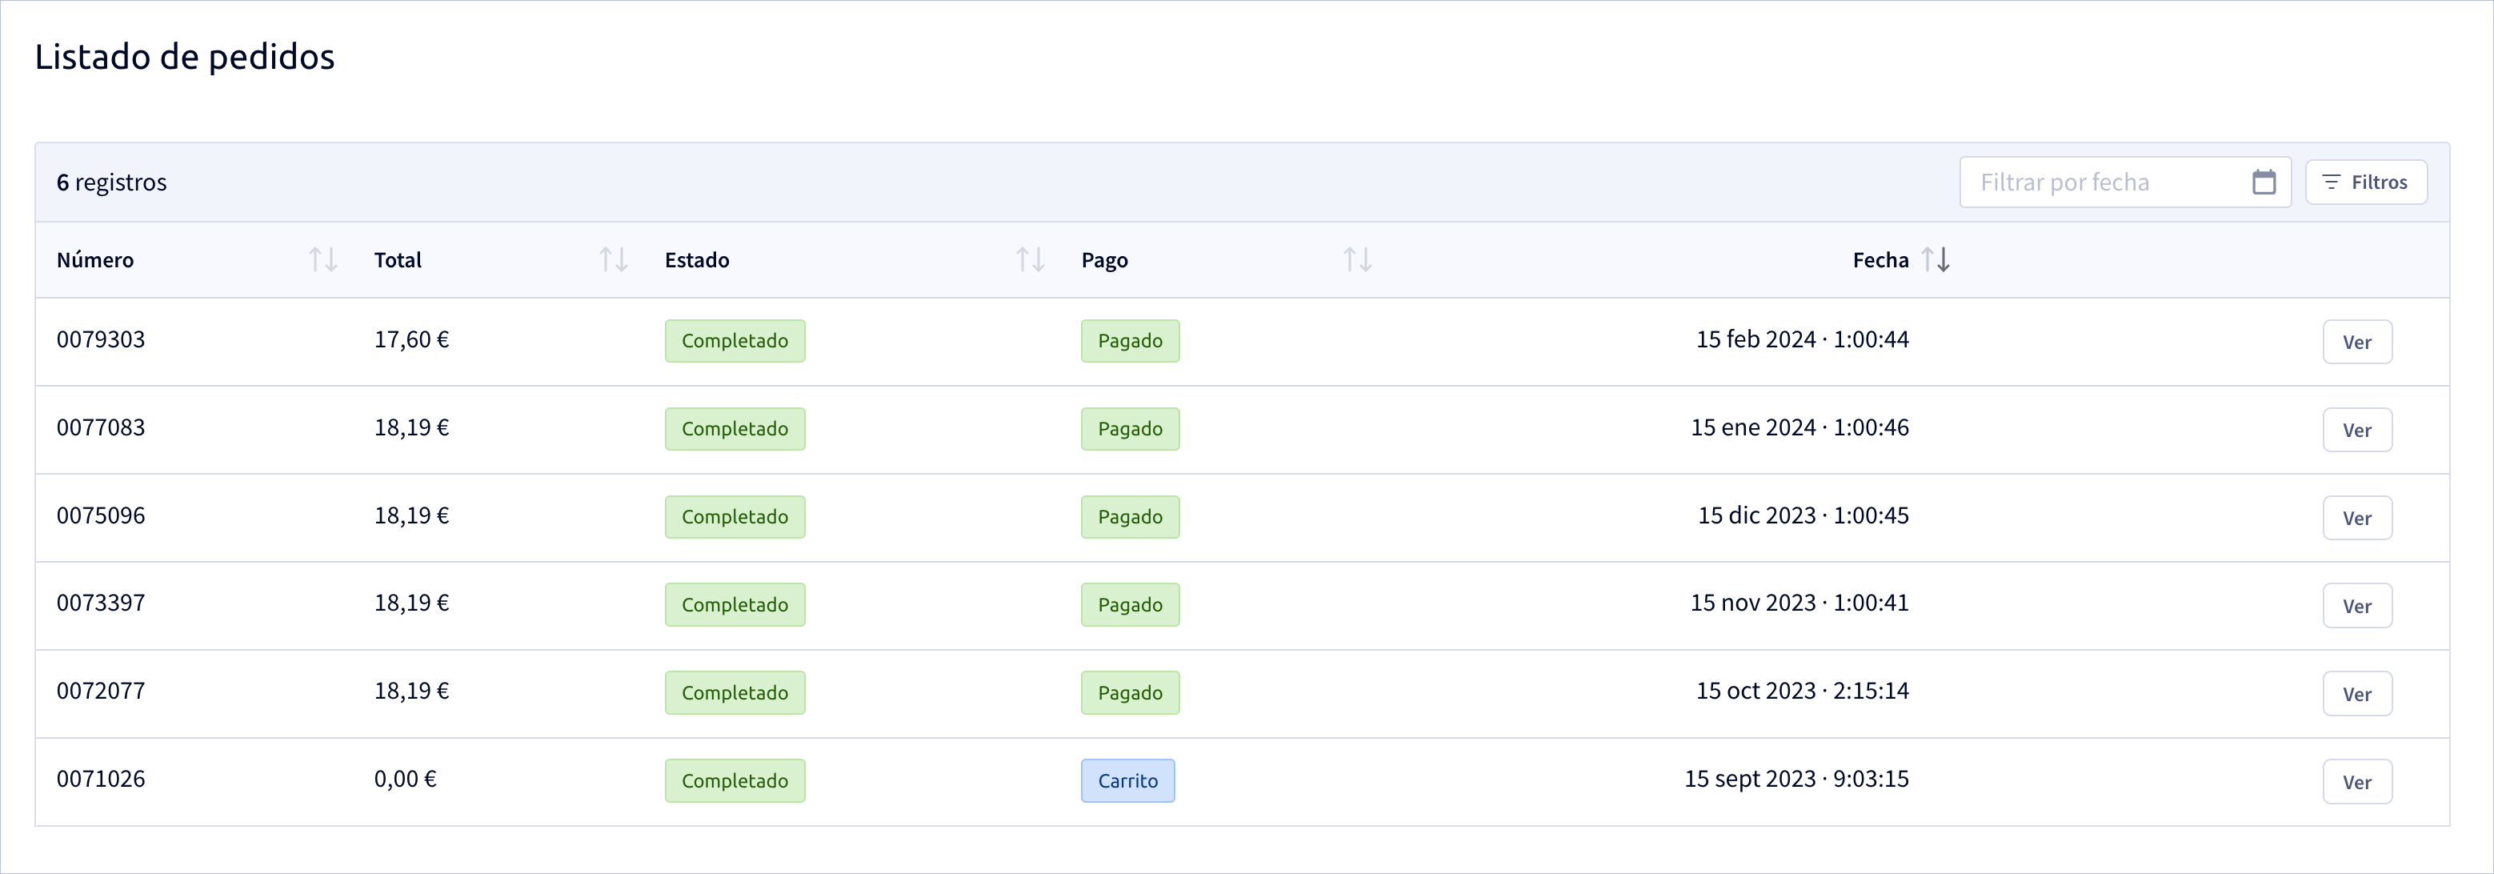Click date 15 ene 2024 · 1:00:46
Image resolution: width=2494 pixels, height=874 pixels.
pyautogui.click(x=1799, y=427)
